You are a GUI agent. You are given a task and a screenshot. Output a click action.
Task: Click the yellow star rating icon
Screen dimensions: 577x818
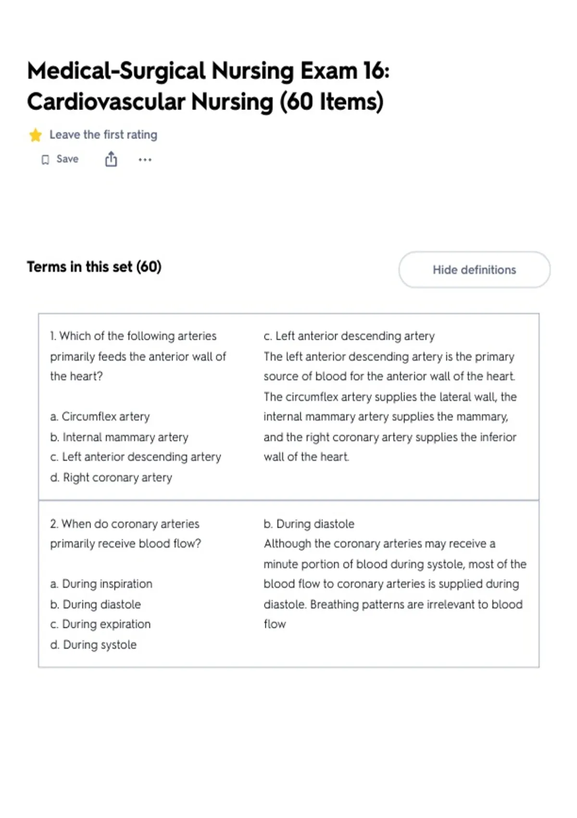coord(35,135)
